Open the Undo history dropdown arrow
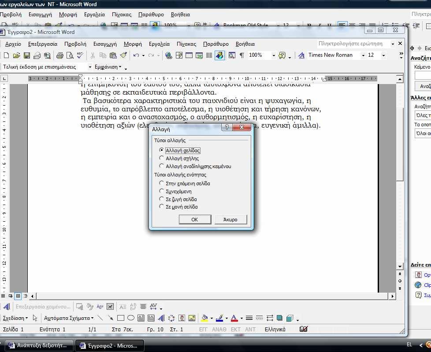 [143, 55]
